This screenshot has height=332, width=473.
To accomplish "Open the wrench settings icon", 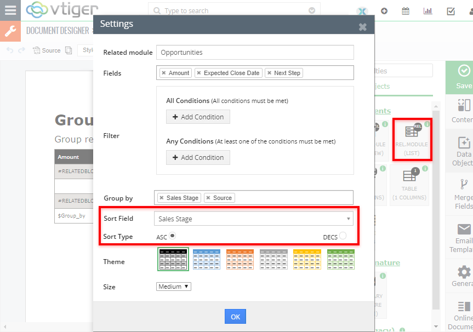I will point(10,31).
